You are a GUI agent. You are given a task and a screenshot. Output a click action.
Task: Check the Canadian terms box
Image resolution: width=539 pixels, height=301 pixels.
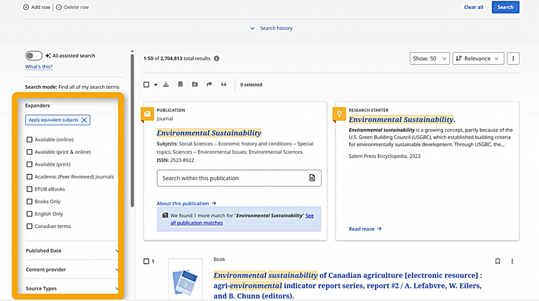29,226
